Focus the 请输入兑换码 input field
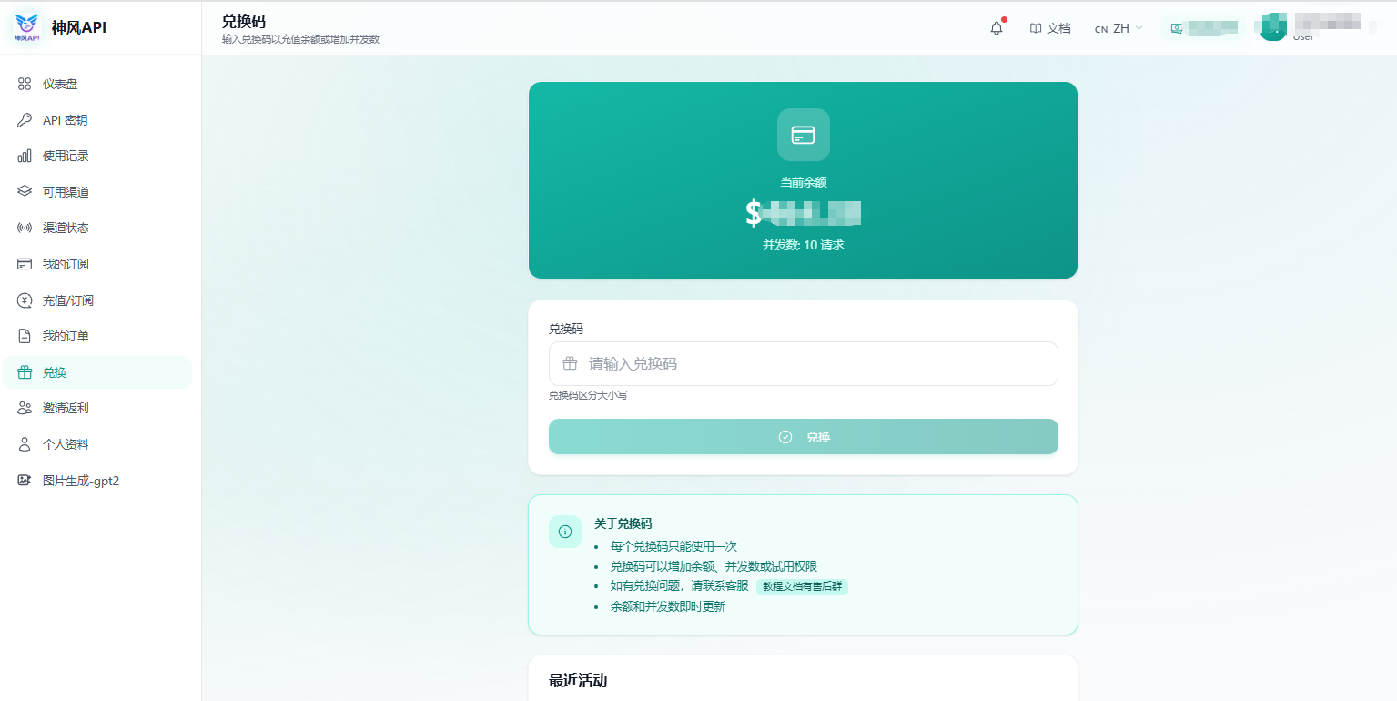 (x=803, y=363)
